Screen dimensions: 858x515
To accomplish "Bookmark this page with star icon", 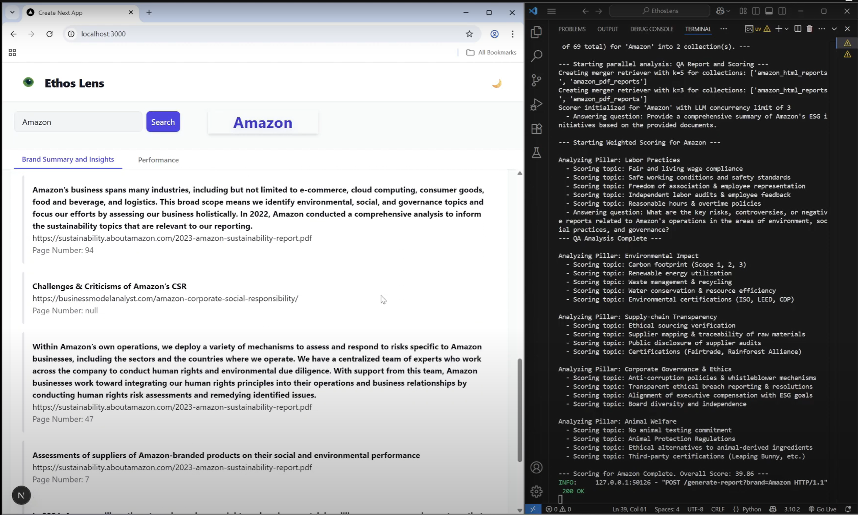I will coord(469,34).
